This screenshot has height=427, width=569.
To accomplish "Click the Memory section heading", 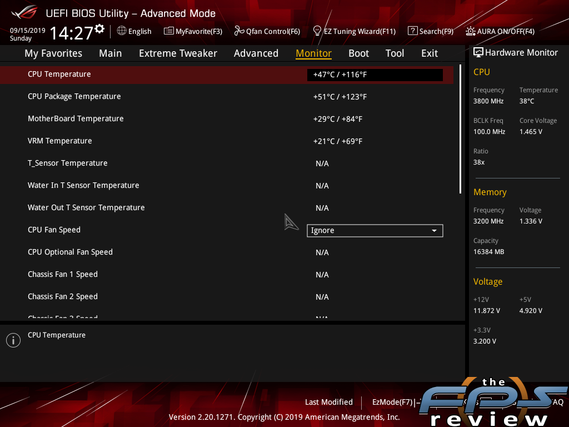I will pyautogui.click(x=490, y=192).
